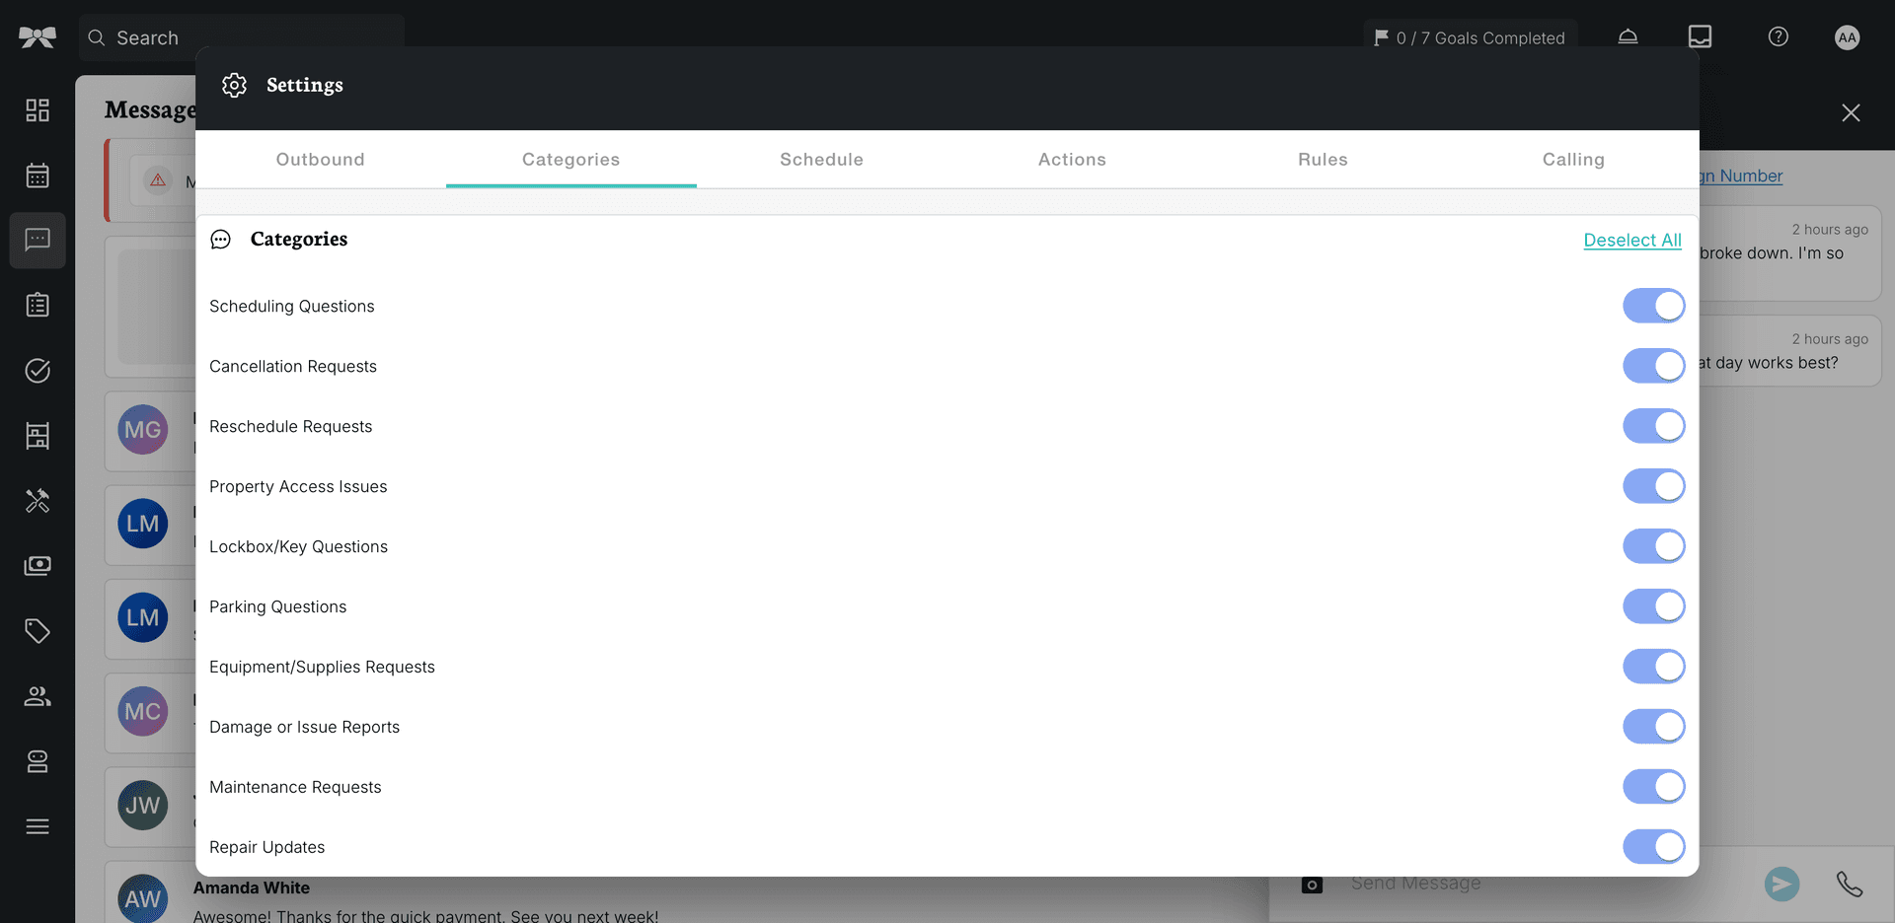This screenshot has height=923, width=1895.
Task: Select the Dashboard grid icon
Action: [37, 109]
